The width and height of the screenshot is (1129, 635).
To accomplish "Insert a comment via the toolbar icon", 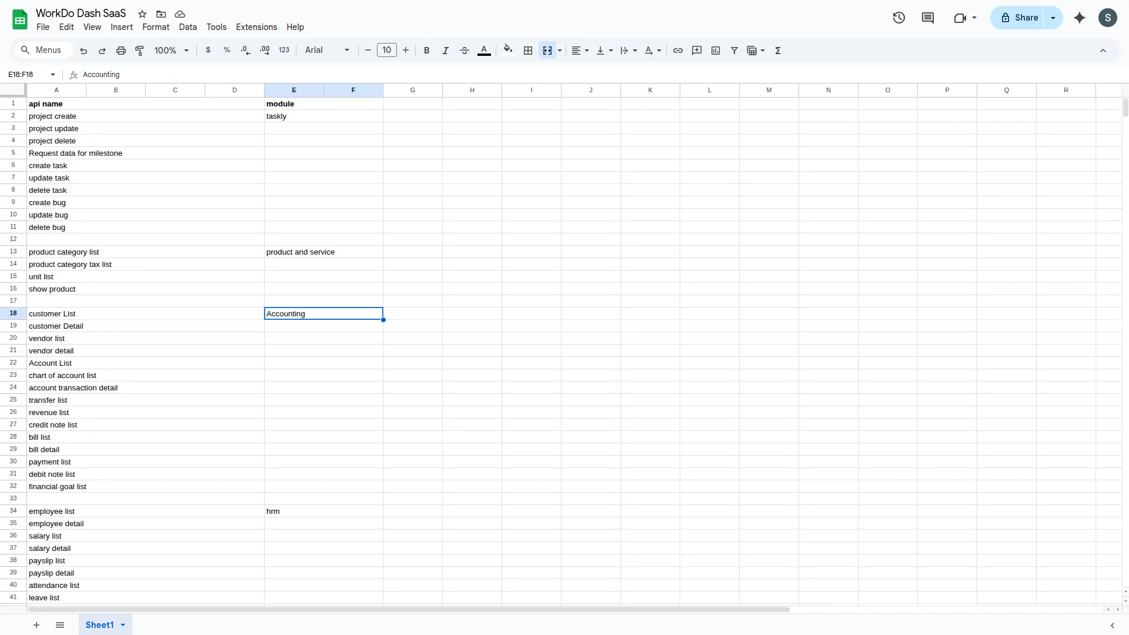I will [697, 51].
